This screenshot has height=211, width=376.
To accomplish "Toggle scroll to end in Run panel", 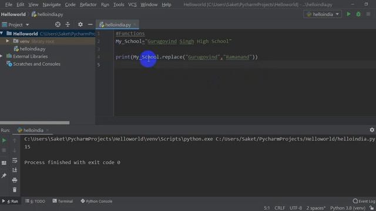I will coord(15,170).
